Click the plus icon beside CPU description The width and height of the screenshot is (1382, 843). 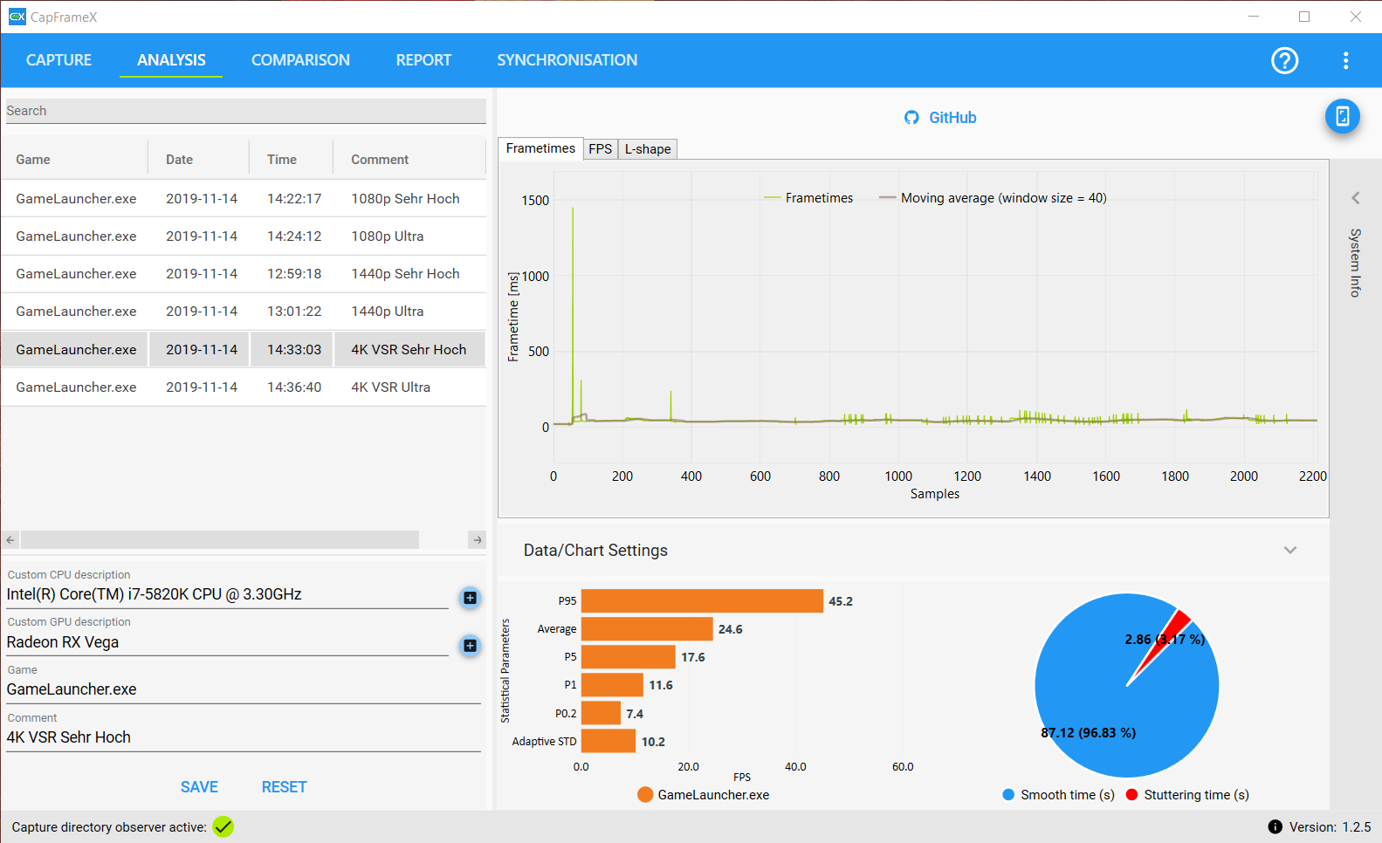470,598
